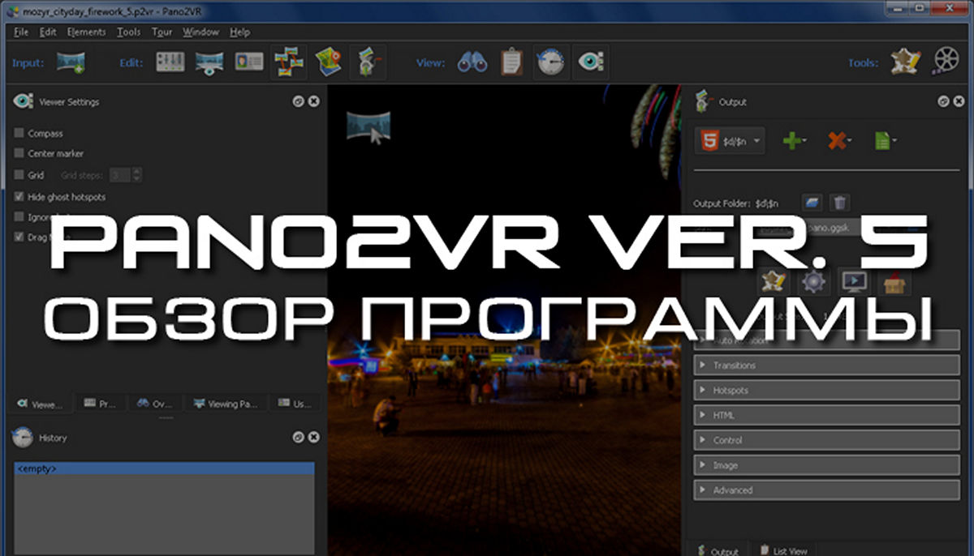Click the green plus add output button
This screenshot has width=974, height=556.
(794, 141)
